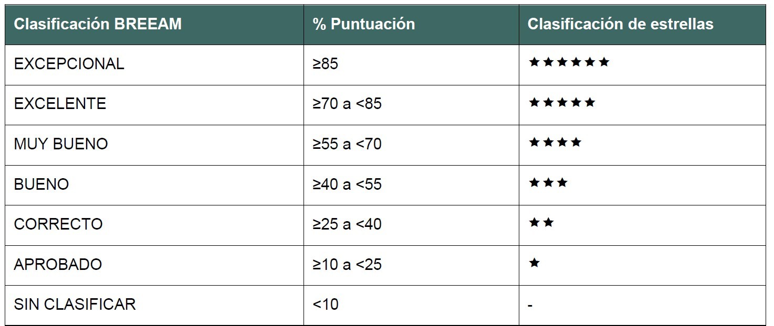The width and height of the screenshot is (774, 326).
Task: Click the '<10' score cell
Action: [x=411, y=305]
